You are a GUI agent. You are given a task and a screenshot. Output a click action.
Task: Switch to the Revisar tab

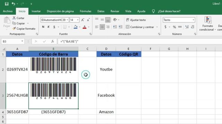coord(115,11)
